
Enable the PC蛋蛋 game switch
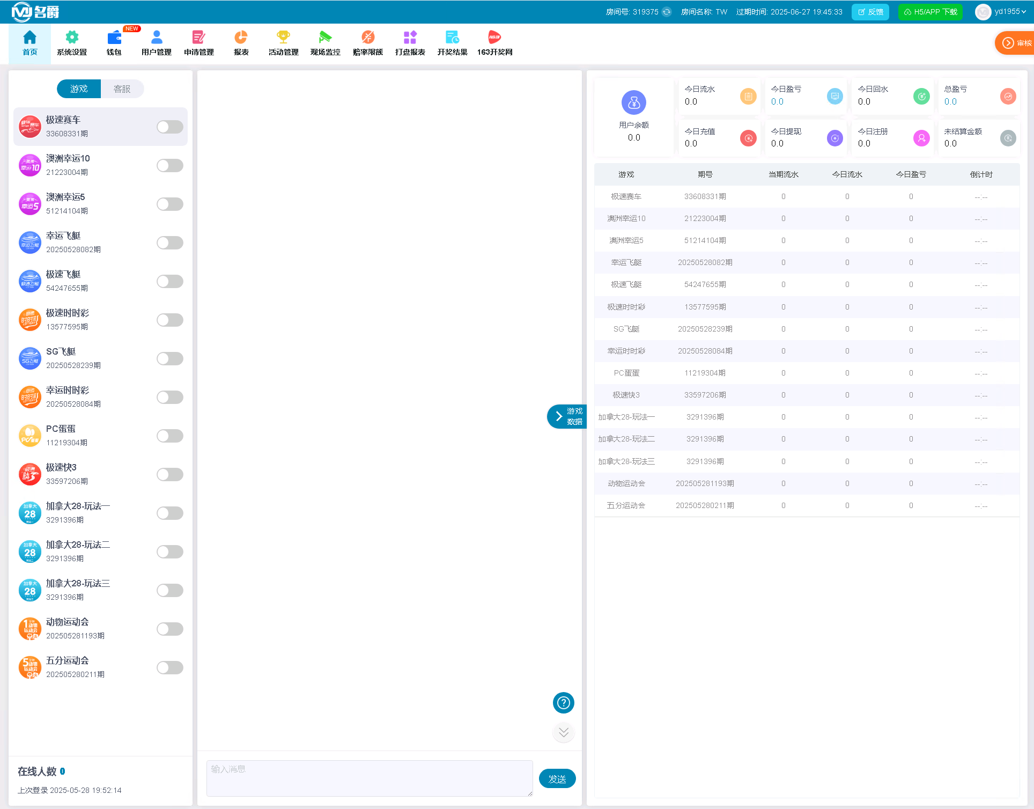coord(169,436)
